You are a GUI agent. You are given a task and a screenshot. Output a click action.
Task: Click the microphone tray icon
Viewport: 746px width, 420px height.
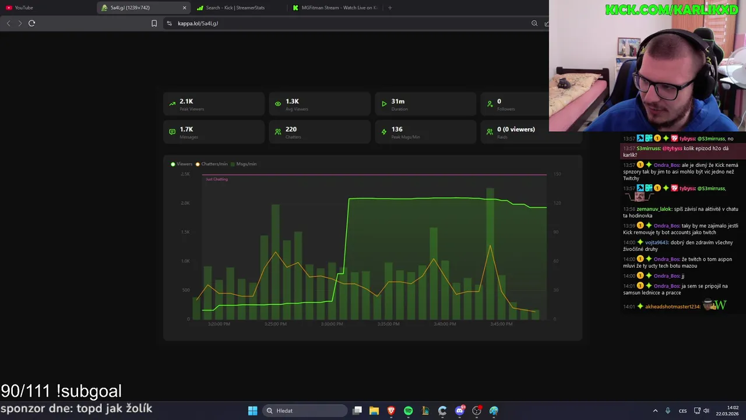click(668, 411)
